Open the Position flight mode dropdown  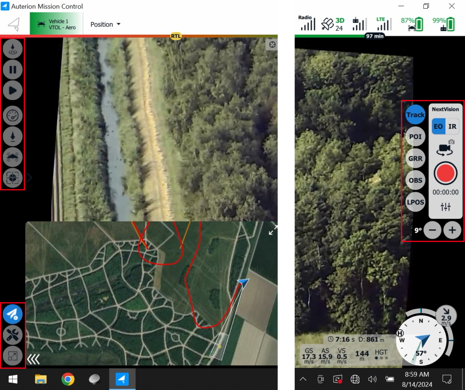(105, 24)
